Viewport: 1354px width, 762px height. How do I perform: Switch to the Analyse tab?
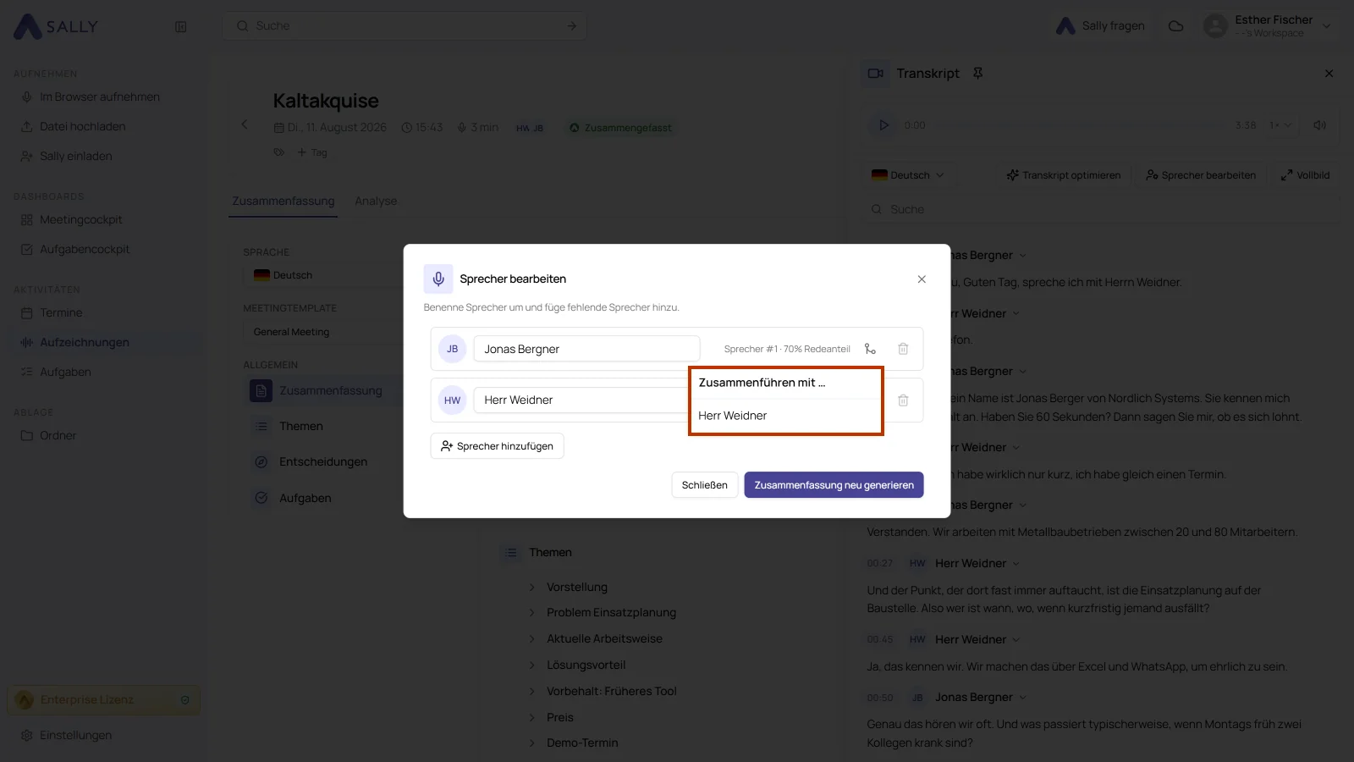(376, 202)
